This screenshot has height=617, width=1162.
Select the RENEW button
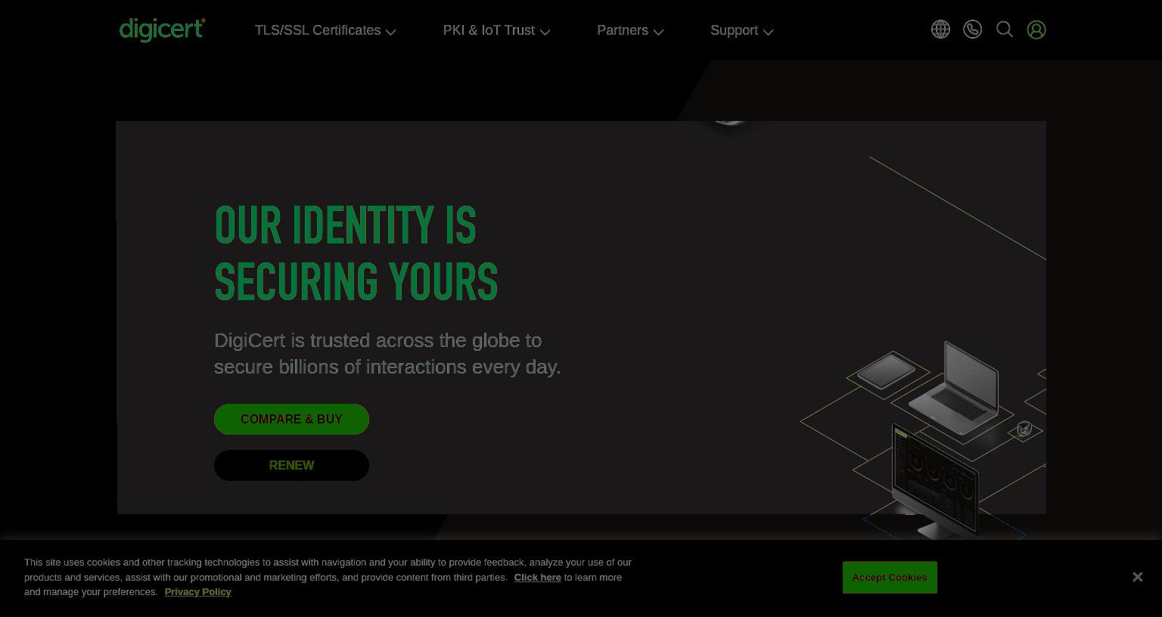pyautogui.click(x=291, y=465)
